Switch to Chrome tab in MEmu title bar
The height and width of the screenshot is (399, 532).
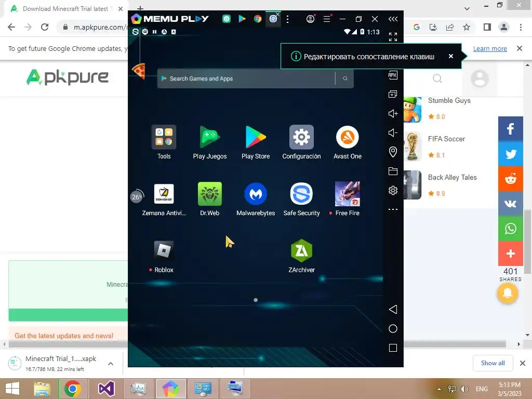pos(258,19)
